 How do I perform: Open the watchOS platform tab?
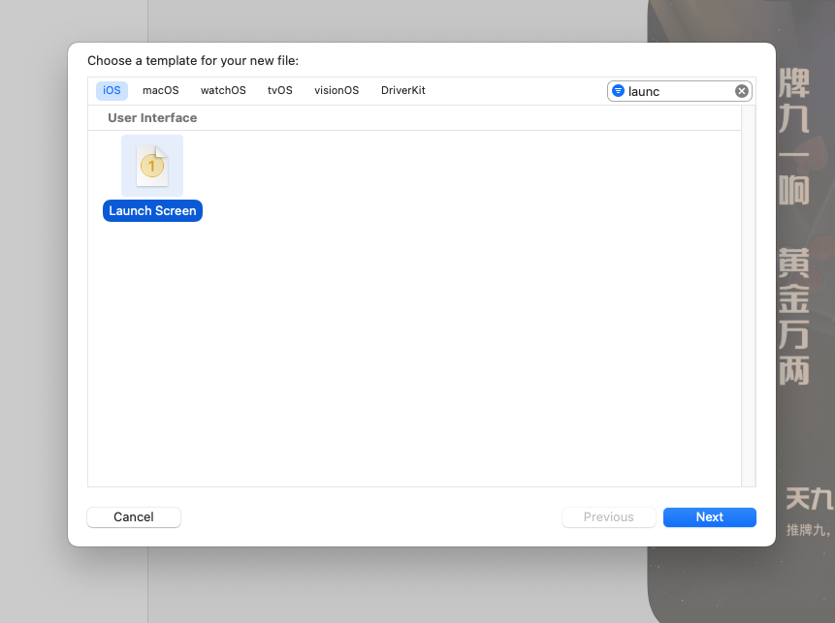223,90
